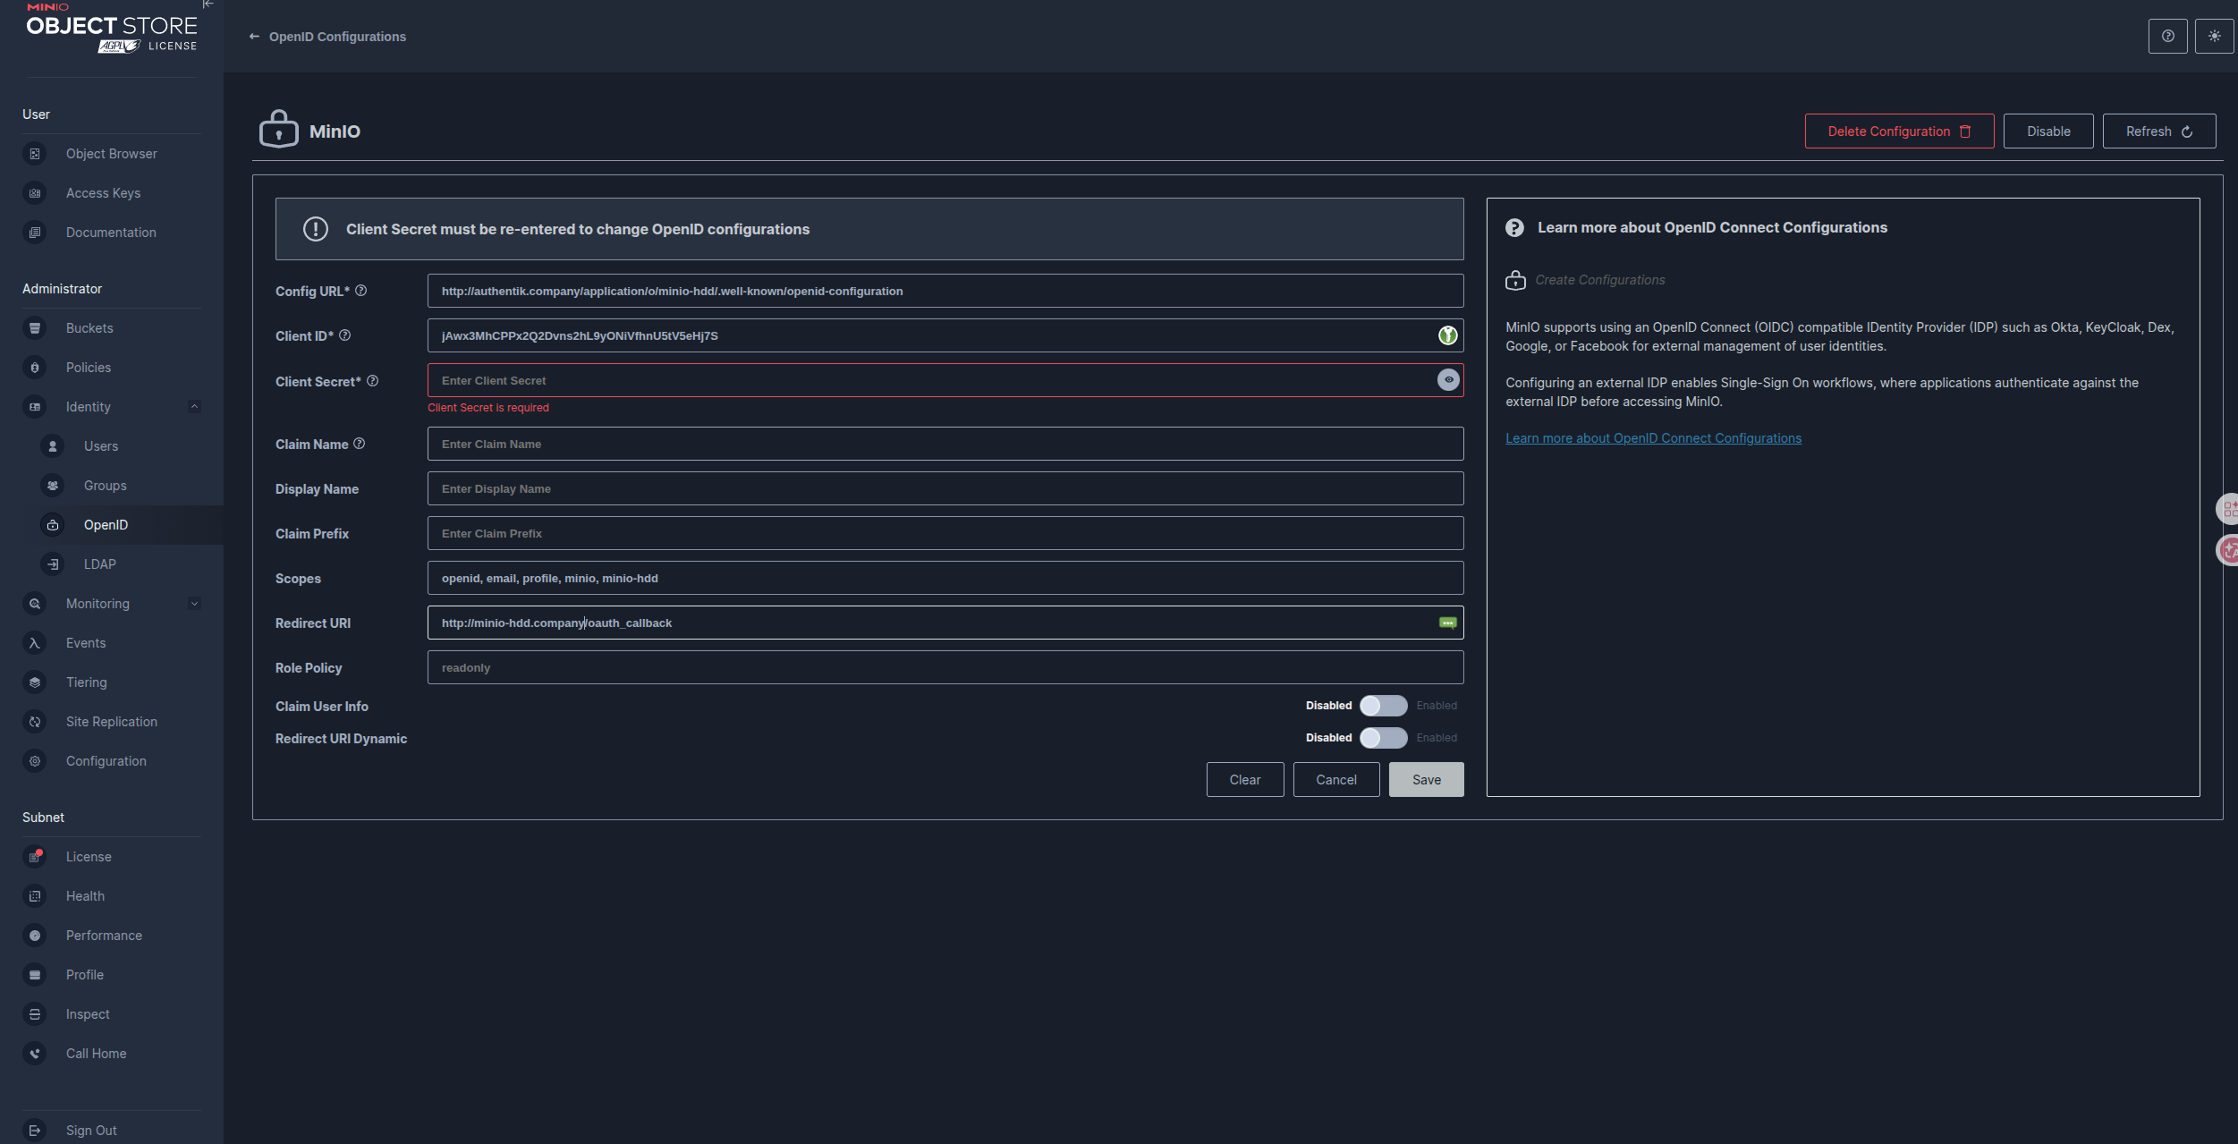
Task: Show the client secret with eye icon
Action: coord(1448,380)
